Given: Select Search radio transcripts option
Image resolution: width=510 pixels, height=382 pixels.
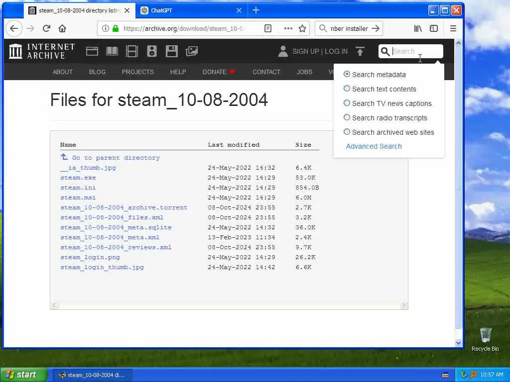Looking at the screenshot, I should pyautogui.click(x=347, y=117).
